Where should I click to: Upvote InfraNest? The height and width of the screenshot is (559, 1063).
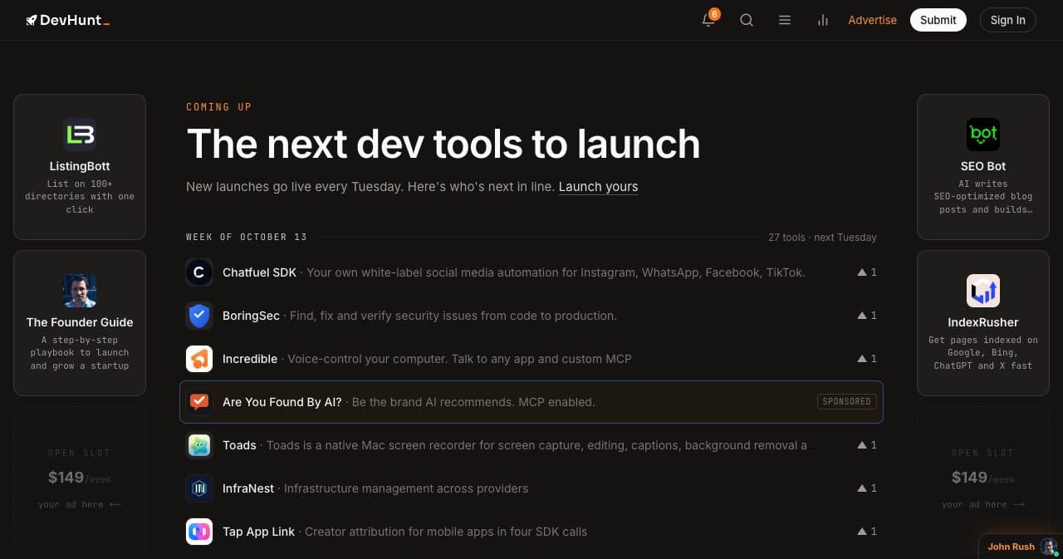(x=867, y=488)
